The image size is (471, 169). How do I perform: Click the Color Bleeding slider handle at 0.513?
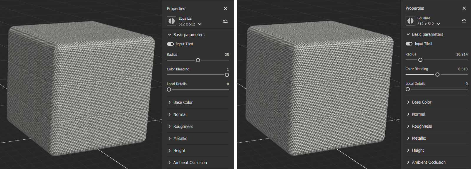click(437, 75)
